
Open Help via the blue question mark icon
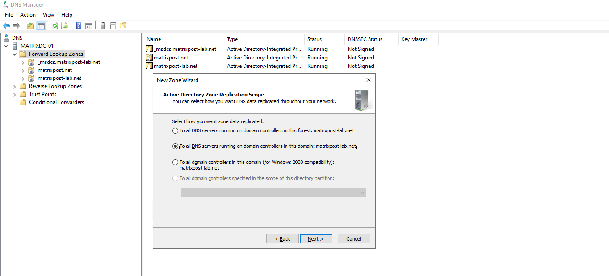pos(78,26)
